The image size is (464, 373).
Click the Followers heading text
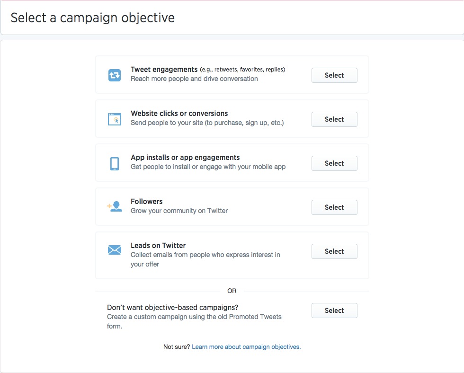click(146, 202)
